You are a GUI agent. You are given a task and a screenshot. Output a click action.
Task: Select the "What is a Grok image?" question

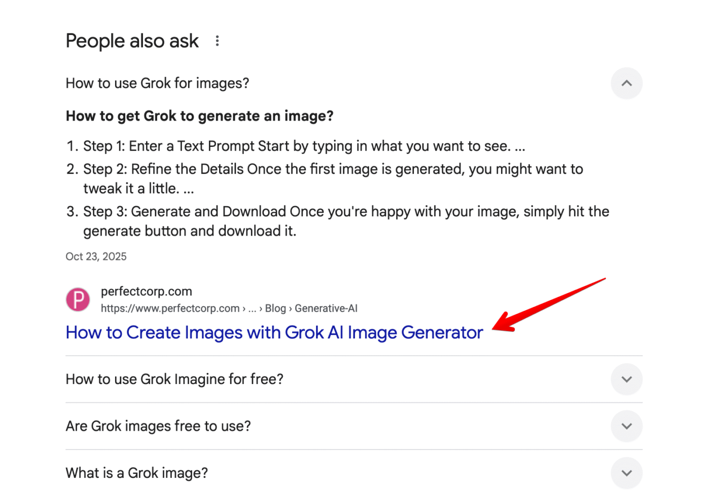[x=137, y=473]
